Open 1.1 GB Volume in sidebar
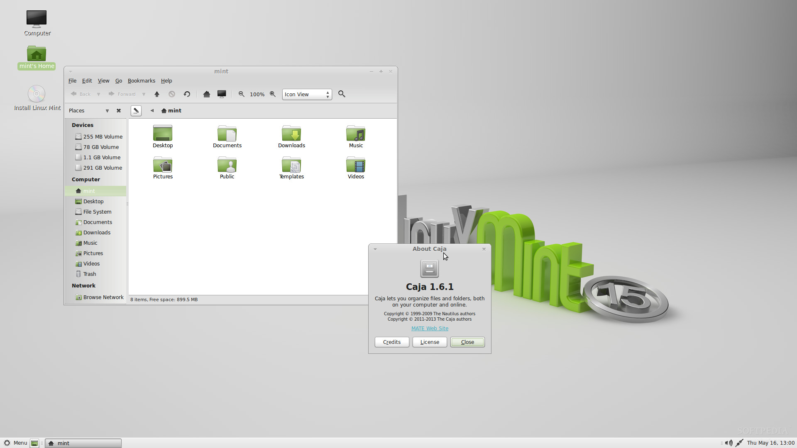Viewport: 797px width, 448px height. [95, 157]
